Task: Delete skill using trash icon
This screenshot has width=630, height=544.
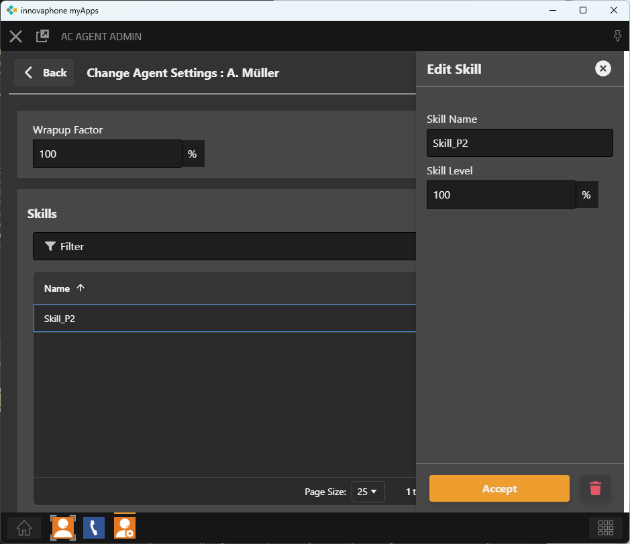Action: pos(595,488)
